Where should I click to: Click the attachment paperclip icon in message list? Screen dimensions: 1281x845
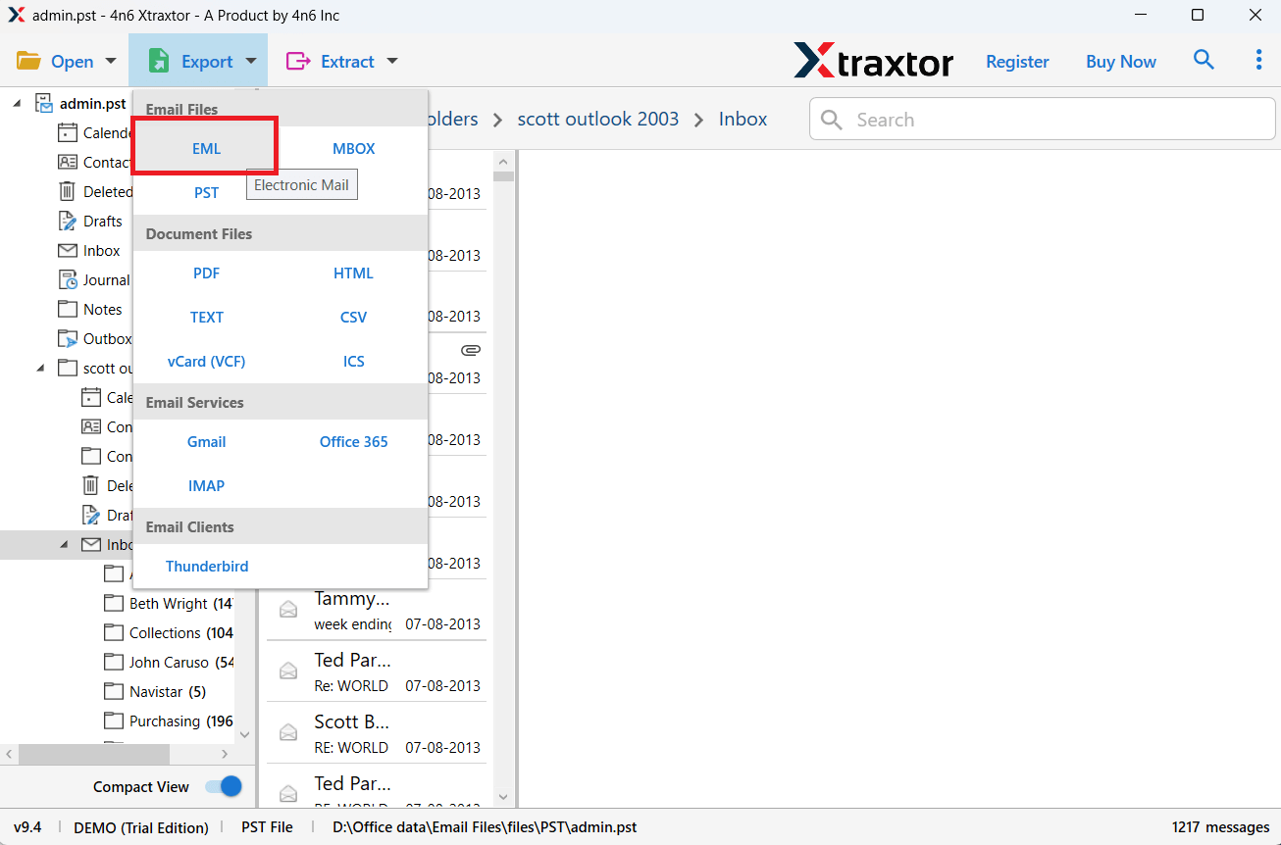tap(471, 350)
